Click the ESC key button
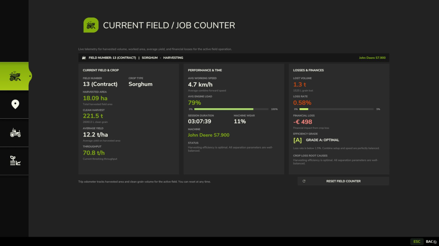This screenshot has width=439, height=246. [417, 242]
